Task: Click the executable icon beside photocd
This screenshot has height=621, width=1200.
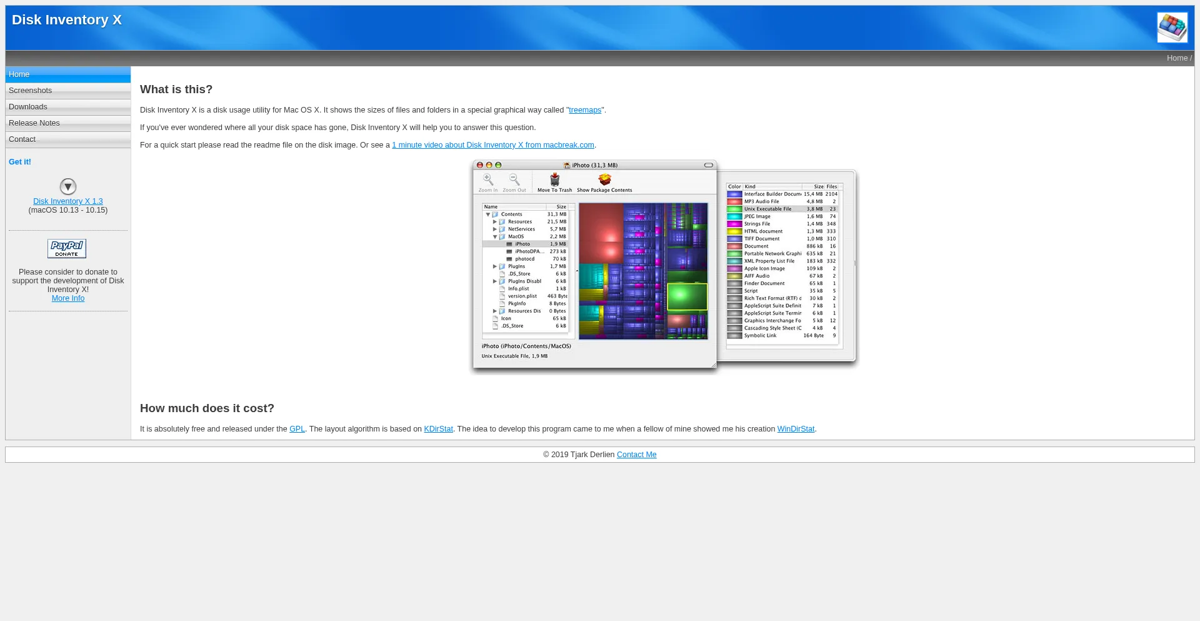Action: (x=509, y=259)
